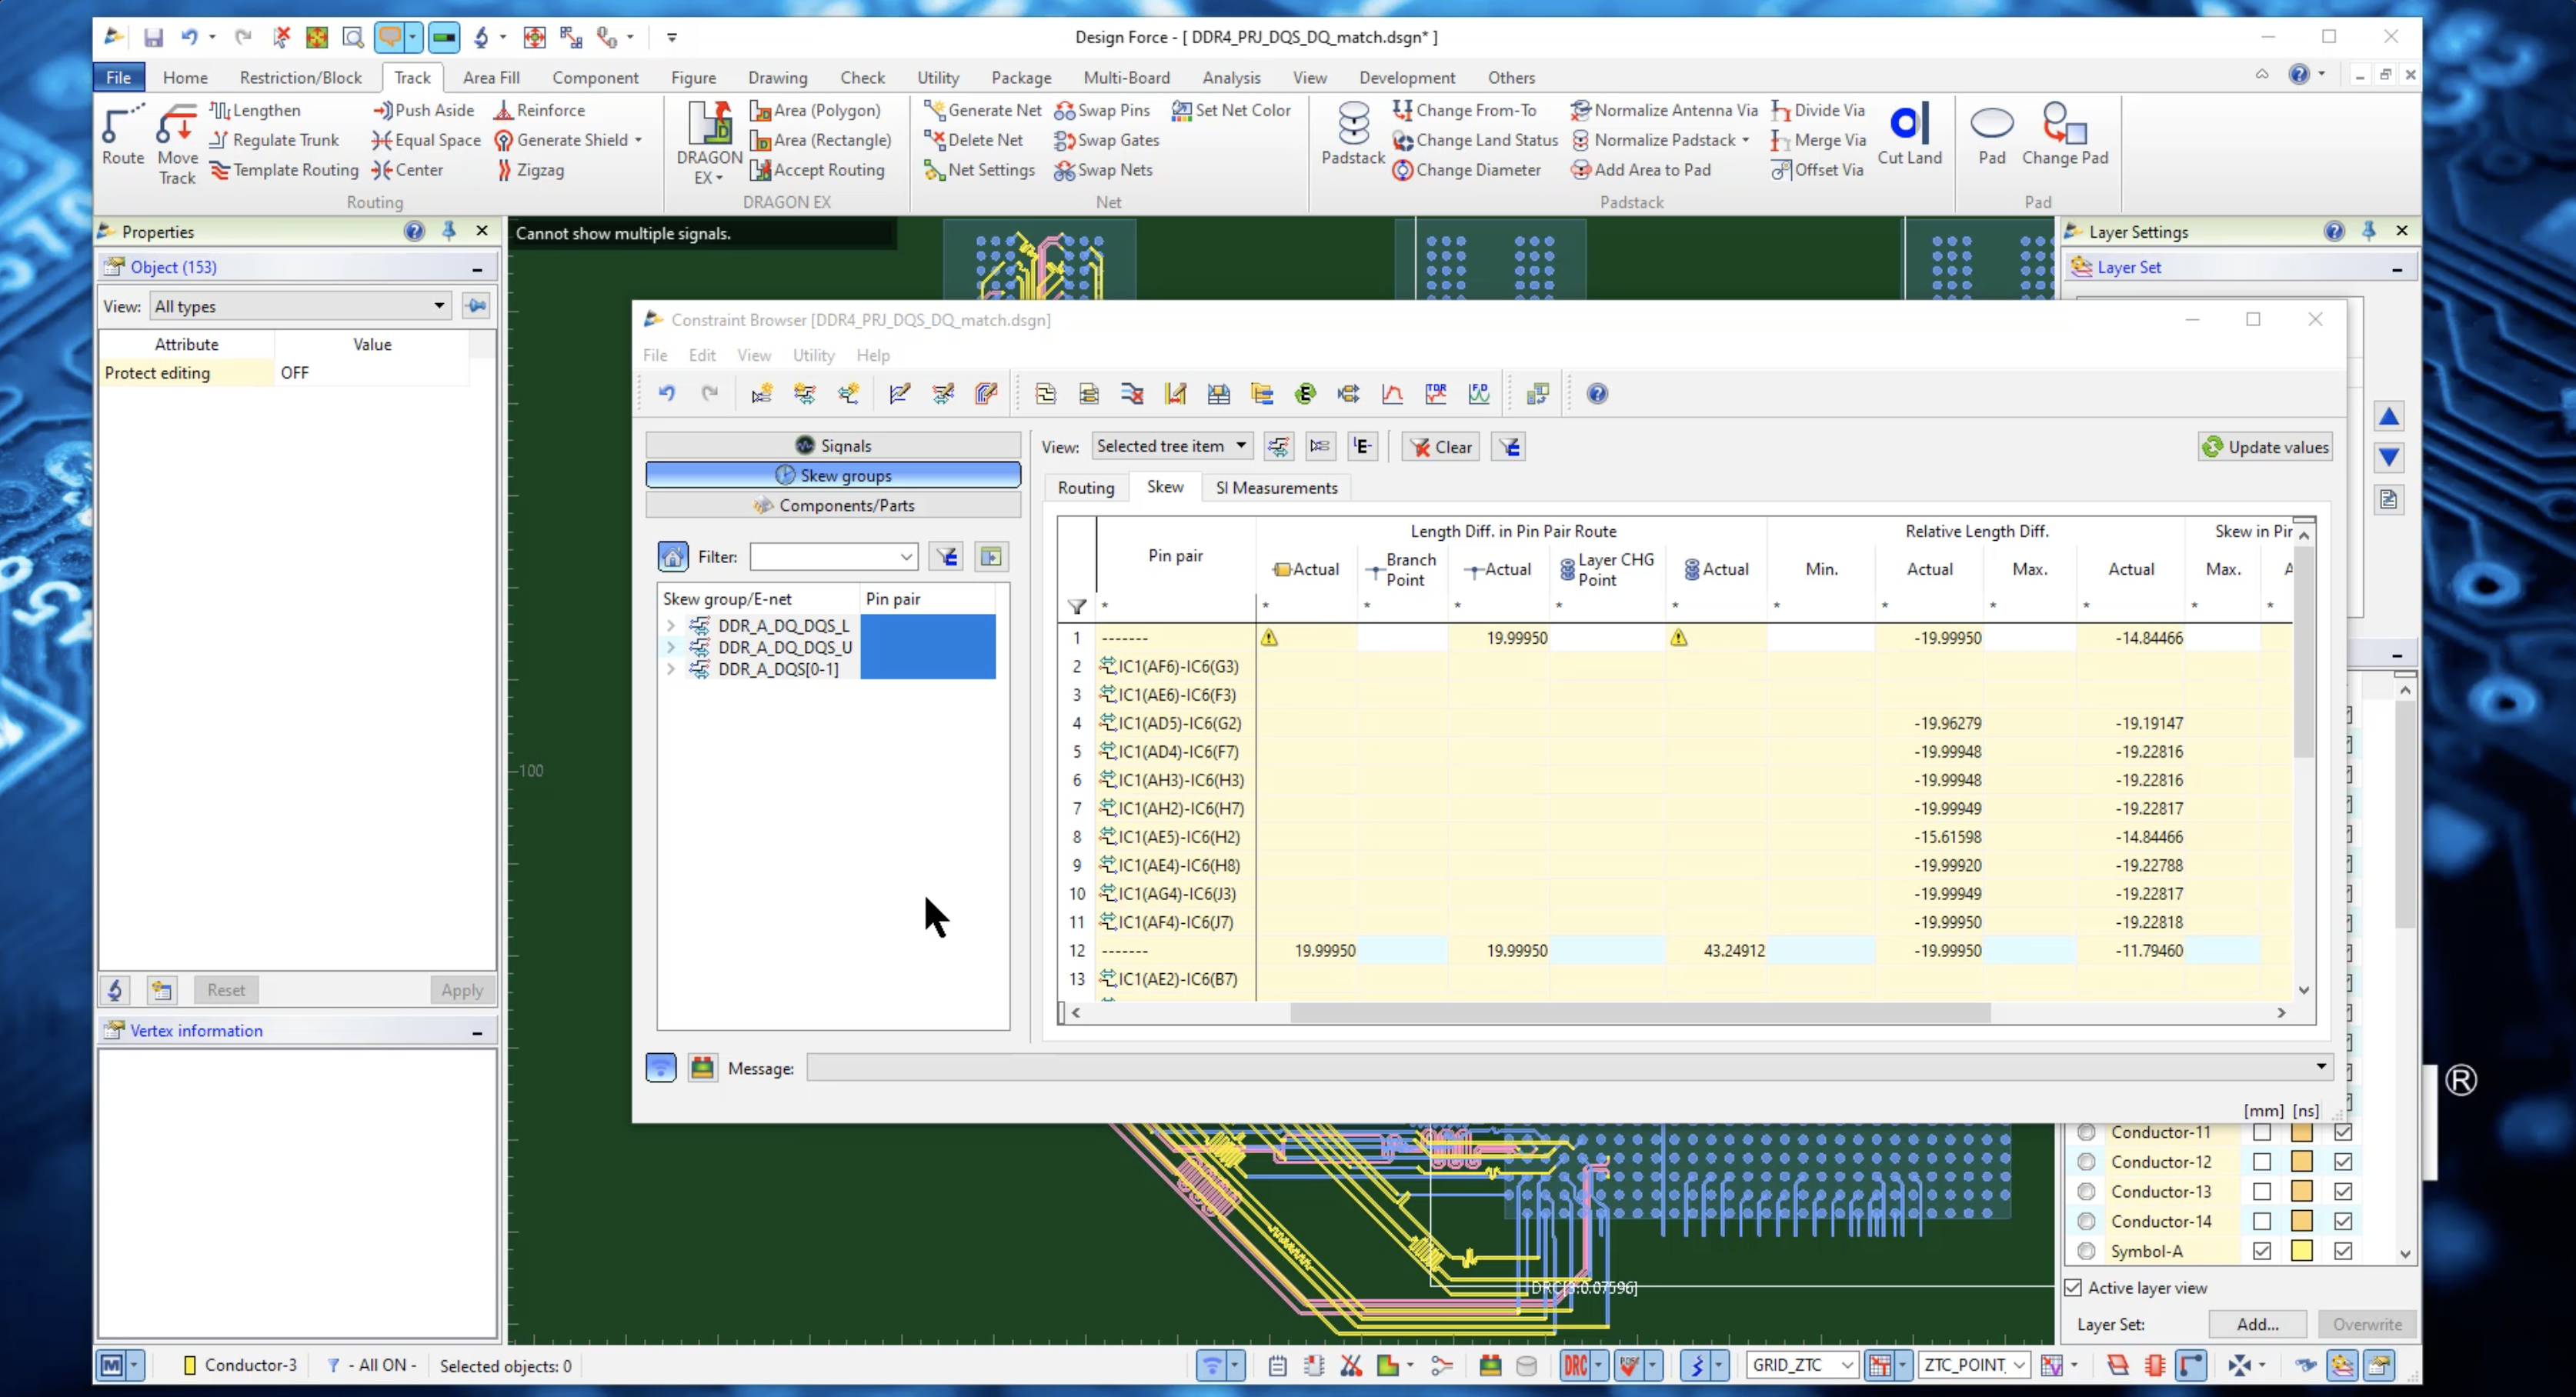The image size is (2576, 1397).
Task: Click the Zigzag routing icon
Action: 505,170
